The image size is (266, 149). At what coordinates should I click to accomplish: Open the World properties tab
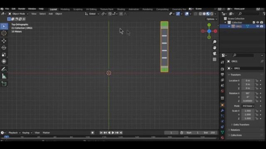[222, 91]
